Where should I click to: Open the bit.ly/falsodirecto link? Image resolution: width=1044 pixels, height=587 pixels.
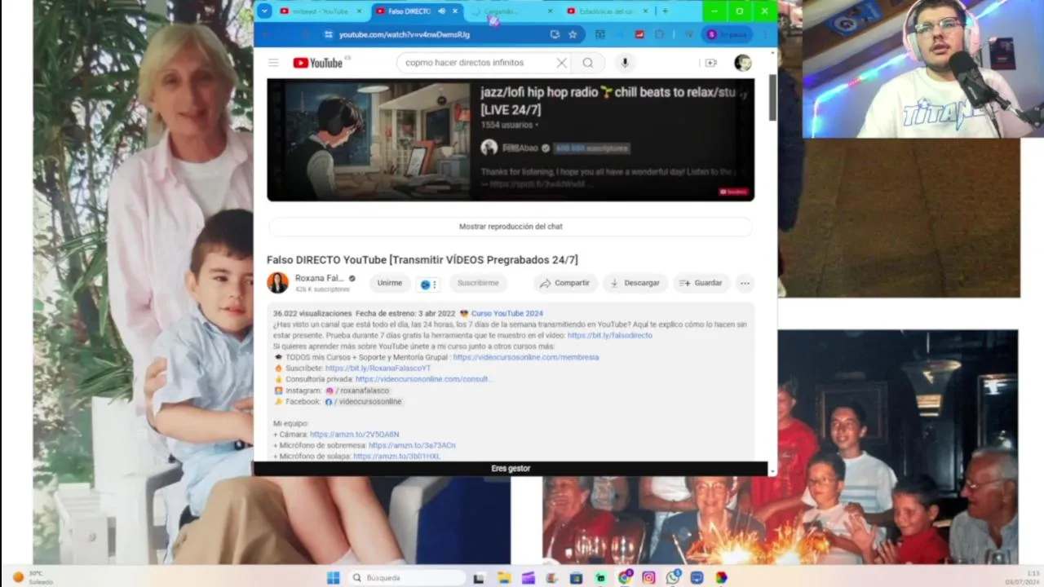(x=610, y=335)
